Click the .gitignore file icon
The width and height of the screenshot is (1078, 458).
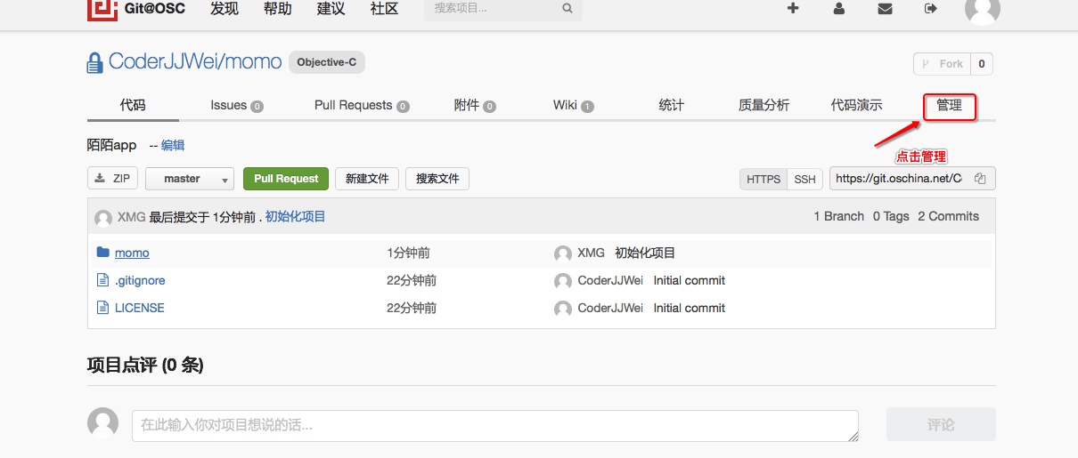pos(102,280)
